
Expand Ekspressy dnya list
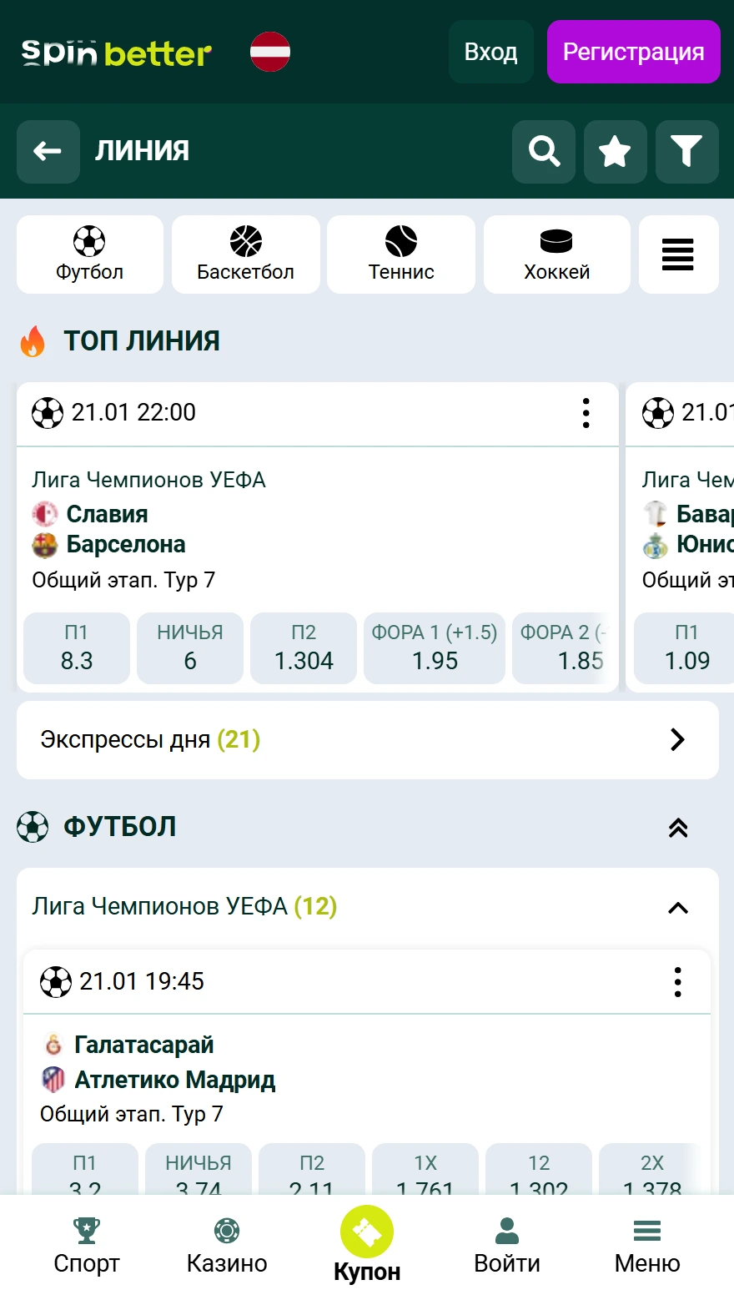pyautogui.click(x=678, y=739)
